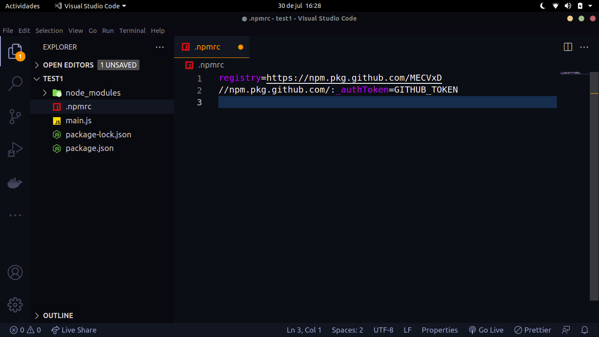
Task: Open the Terminal menu
Action: (x=132, y=31)
